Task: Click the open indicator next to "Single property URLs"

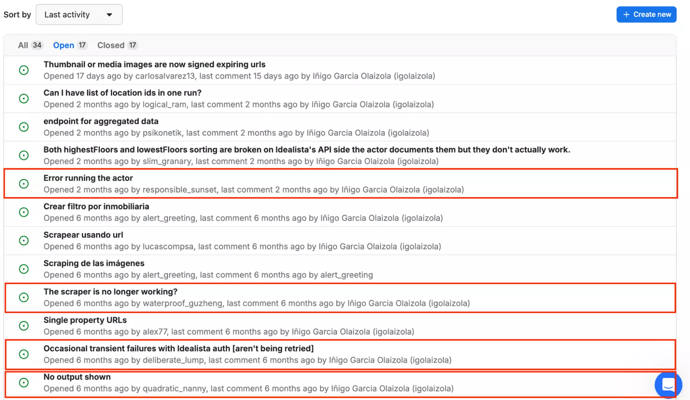Action: coord(23,325)
